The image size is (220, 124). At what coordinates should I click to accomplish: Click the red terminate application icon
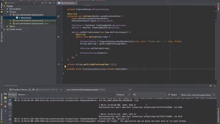pos(5,106)
